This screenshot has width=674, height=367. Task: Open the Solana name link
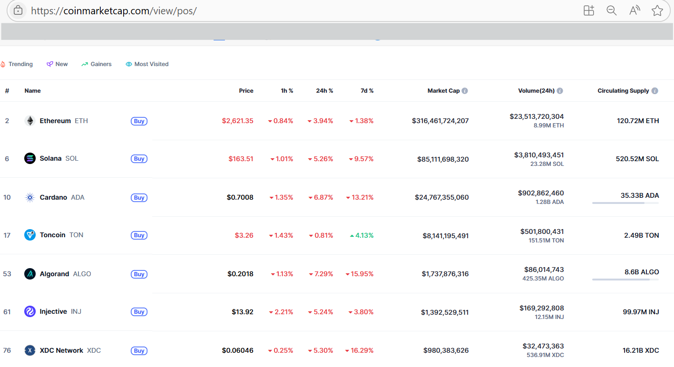[x=50, y=158]
